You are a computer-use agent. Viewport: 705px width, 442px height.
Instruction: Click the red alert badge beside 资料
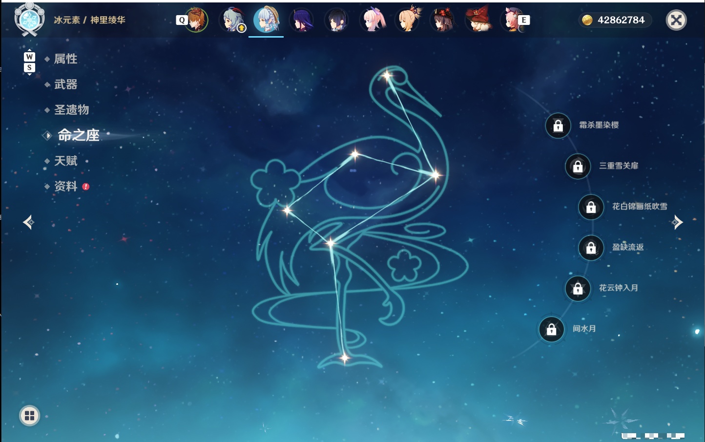(x=86, y=187)
